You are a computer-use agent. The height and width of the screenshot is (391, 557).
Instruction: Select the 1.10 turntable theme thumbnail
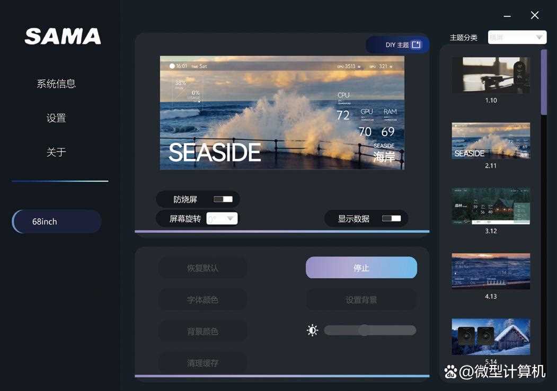click(491, 75)
